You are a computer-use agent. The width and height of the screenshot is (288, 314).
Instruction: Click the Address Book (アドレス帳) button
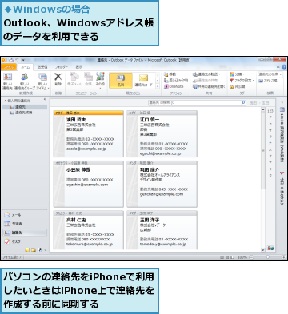tap(268, 81)
